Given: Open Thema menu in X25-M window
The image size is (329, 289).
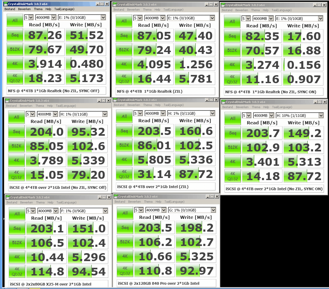Looking at the screenshot, I should click(x=40, y=202).
